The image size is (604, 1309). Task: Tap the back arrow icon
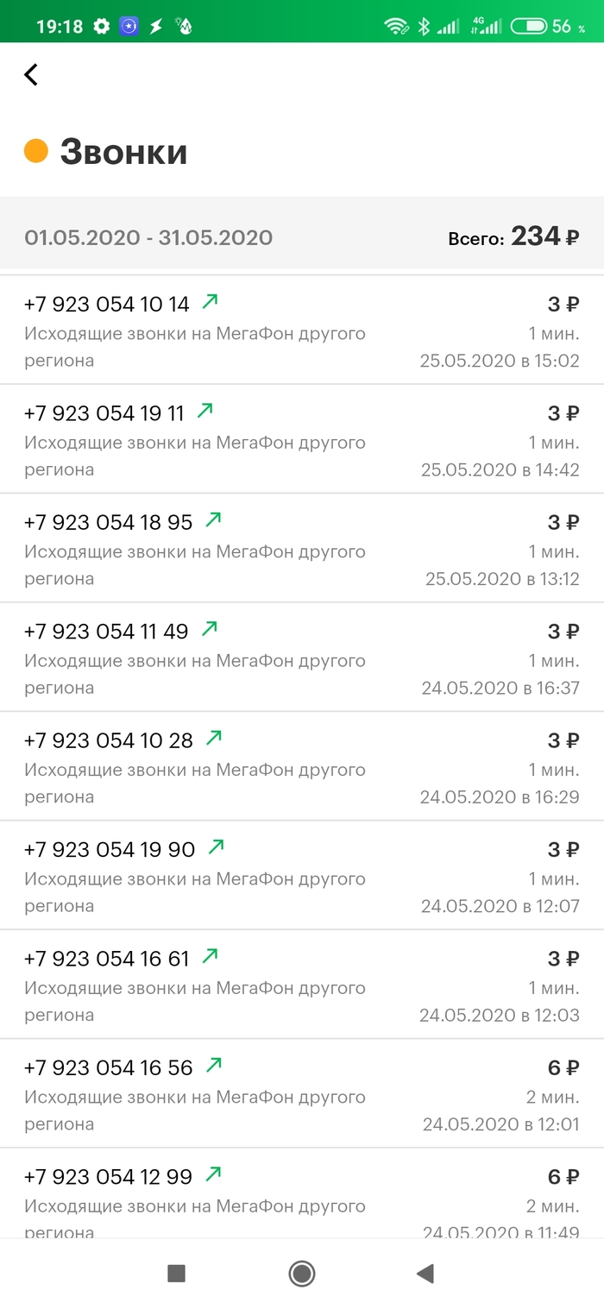coord(31,75)
